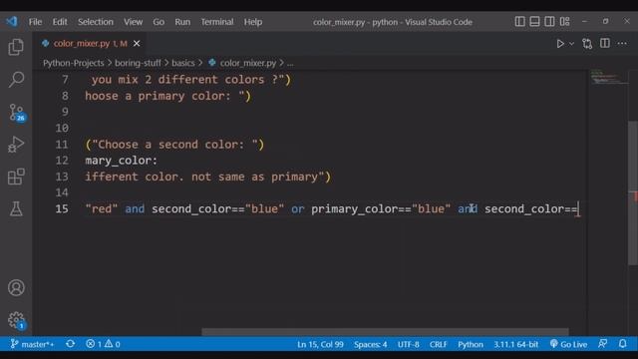
Task: Select the 3.11.1 64-bit interpreter
Action: [x=515, y=344]
